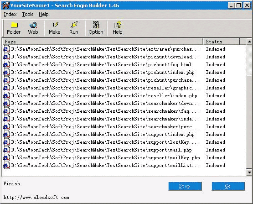Viewport: 253px width, 204px height.
Task: Select the Web toolbar icon
Action: [33, 28]
